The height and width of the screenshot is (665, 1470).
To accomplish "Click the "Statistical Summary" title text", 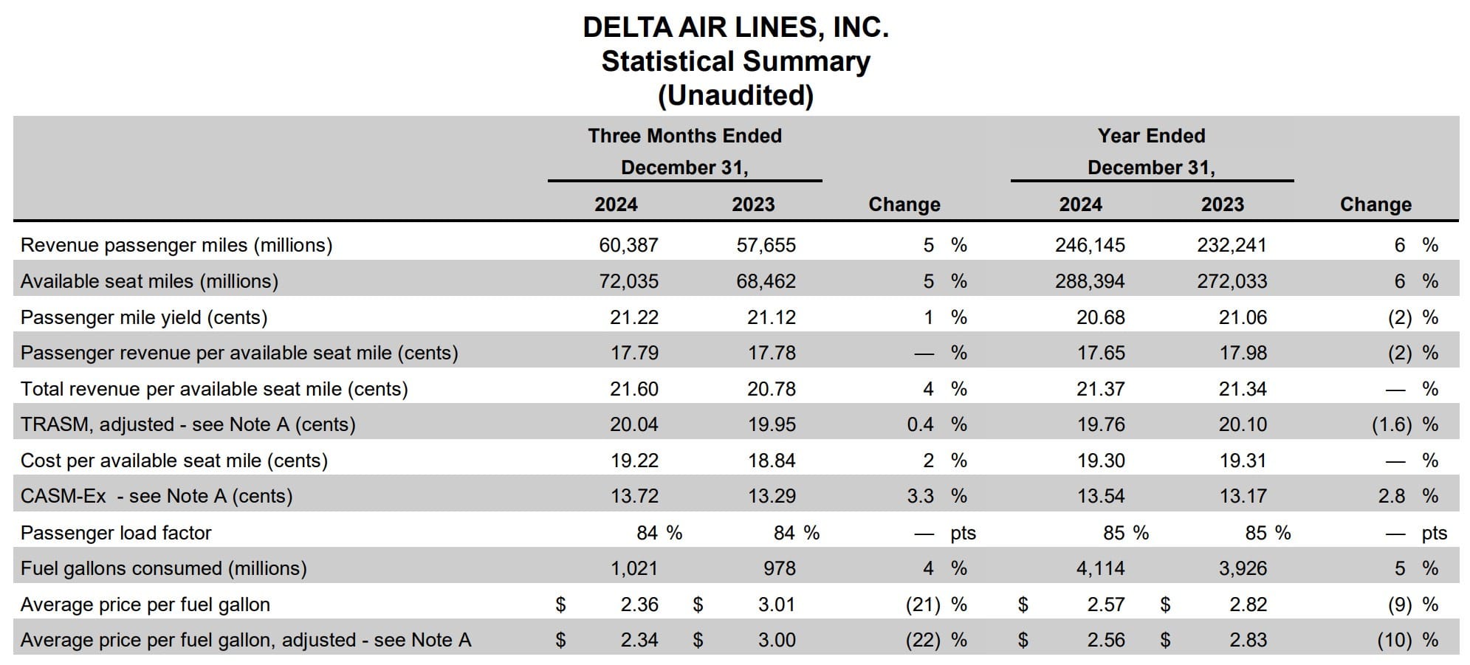I will click(735, 61).
